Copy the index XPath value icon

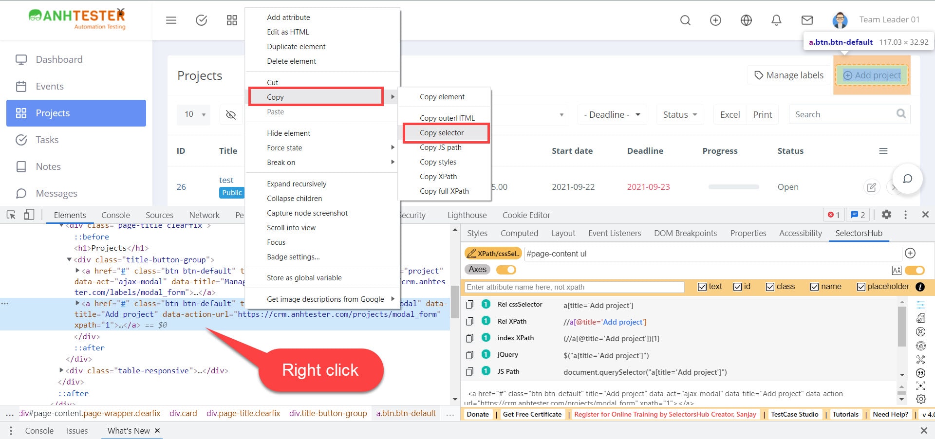coord(469,338)
